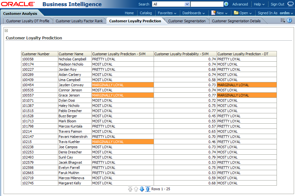
Task: Click the first rows pagination arrow
Action: [x=130, y=189]
